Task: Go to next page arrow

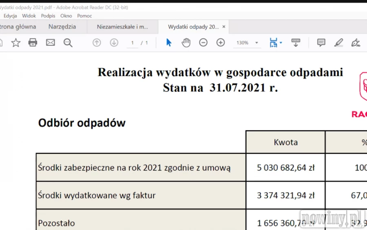Action: click(x=114, y=43)
